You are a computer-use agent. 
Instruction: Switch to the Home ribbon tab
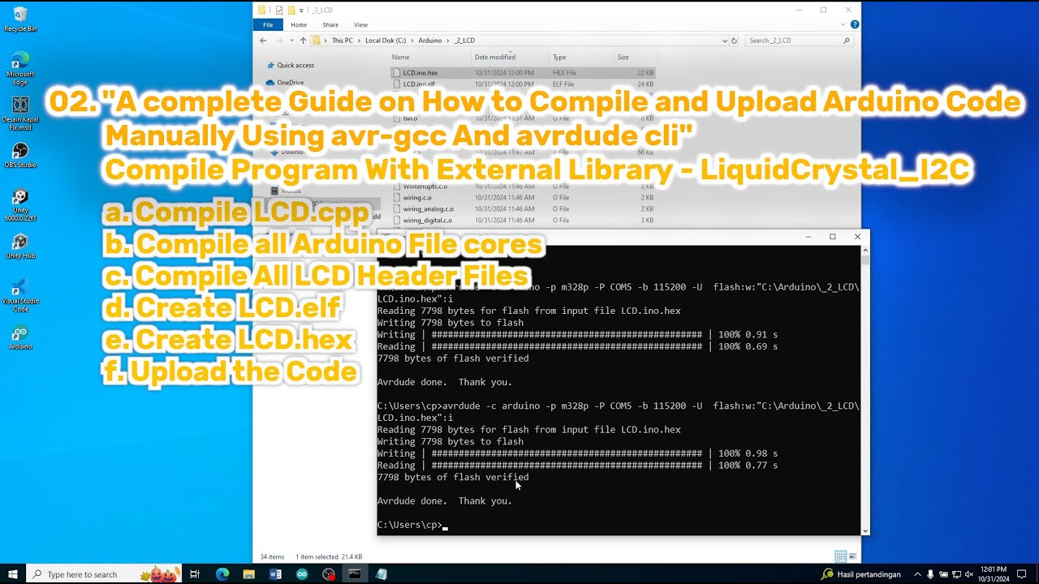(x=299, y=25)
